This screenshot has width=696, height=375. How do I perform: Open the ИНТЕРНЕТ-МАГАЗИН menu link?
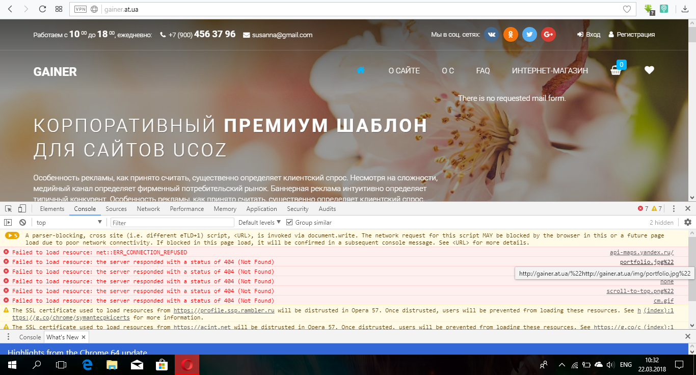click(550, 71)
